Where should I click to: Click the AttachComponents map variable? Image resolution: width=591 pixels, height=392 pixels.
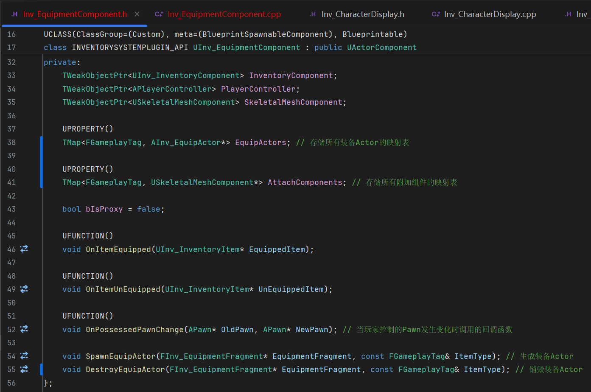(305, 182)
